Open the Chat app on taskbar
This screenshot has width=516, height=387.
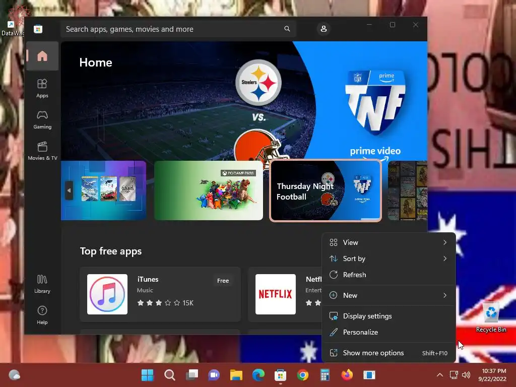[x=214, y=375]
